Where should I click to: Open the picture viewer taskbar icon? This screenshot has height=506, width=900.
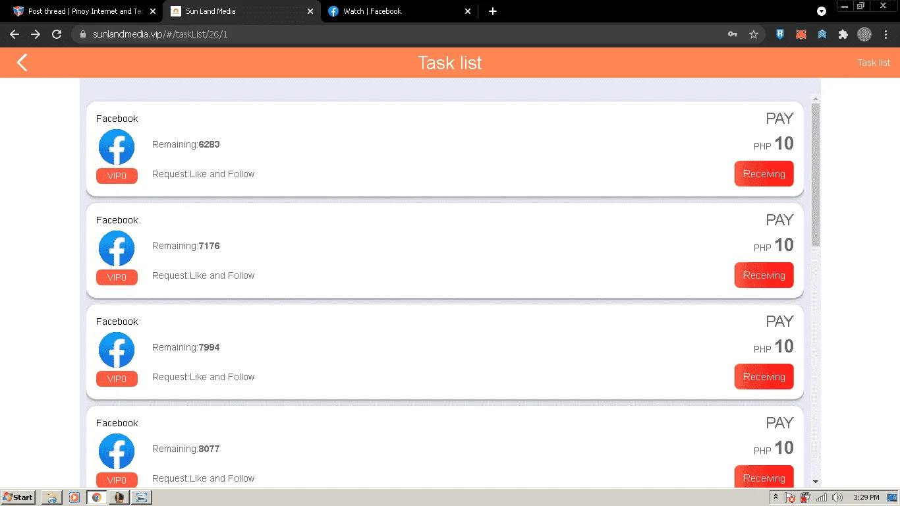click(x=142, y=497)
